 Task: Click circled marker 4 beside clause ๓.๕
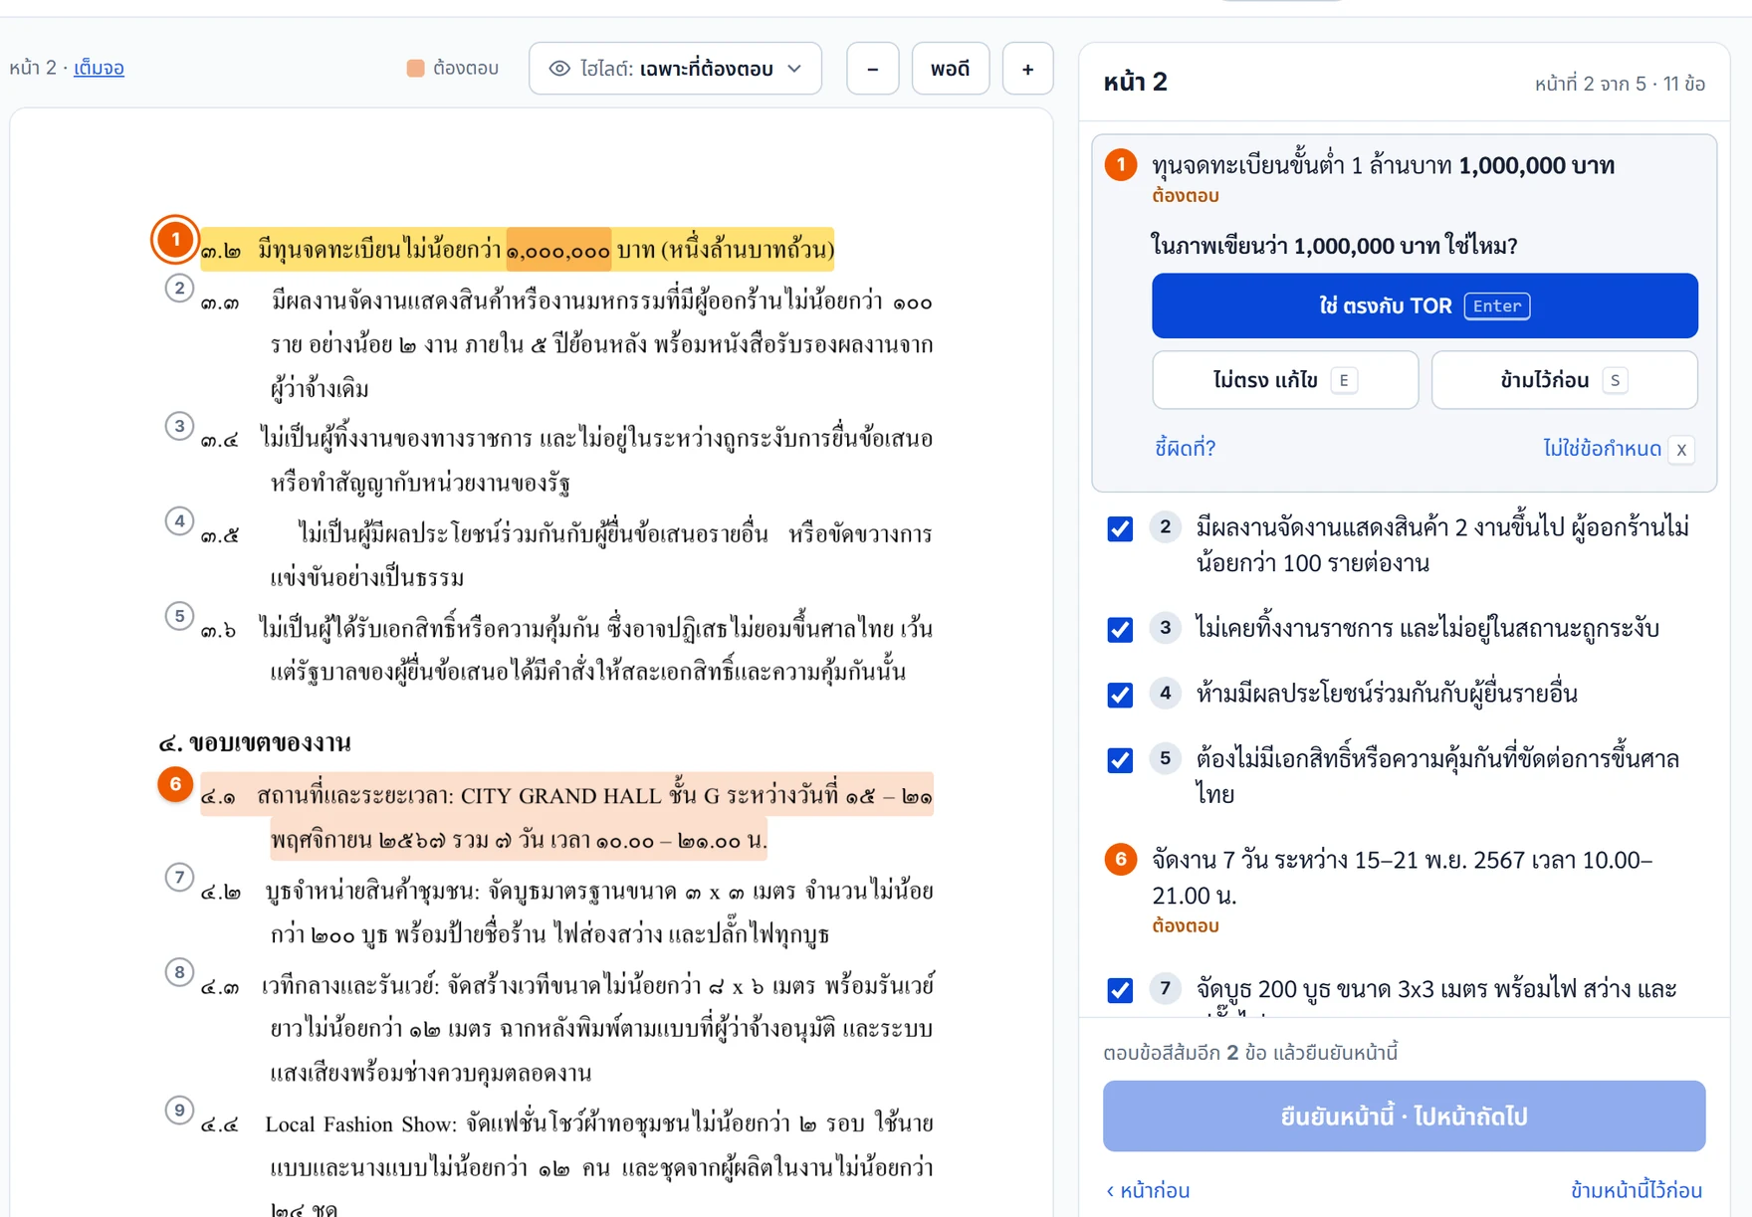179,520
